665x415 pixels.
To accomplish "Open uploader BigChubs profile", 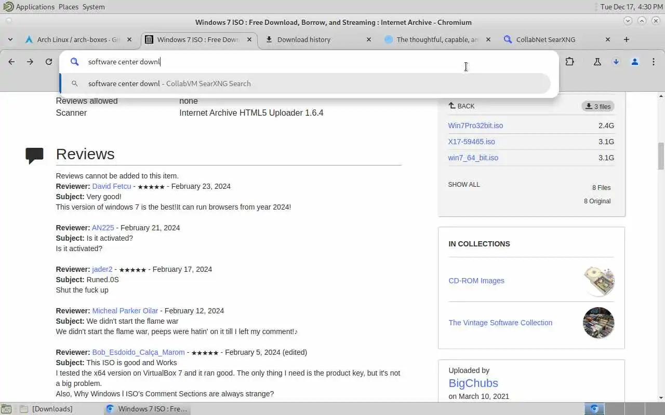I will tap(473, 383).
